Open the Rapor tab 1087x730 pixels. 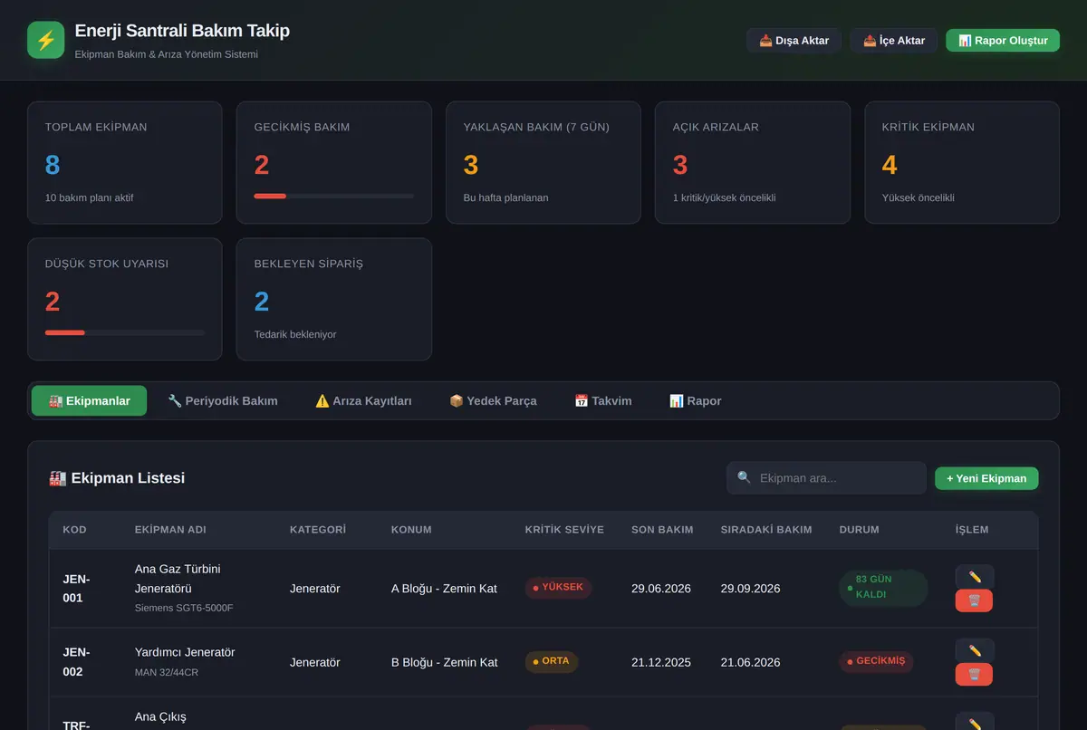[696, 401]
